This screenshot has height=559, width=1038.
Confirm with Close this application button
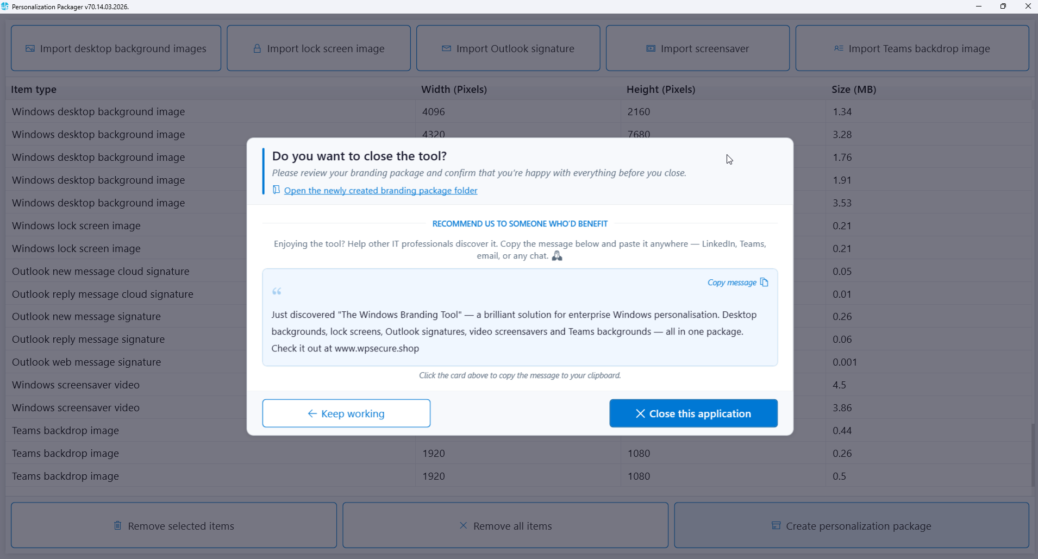pos(693,413)
